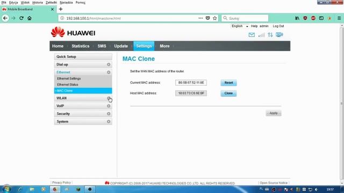Go back with the browser back arrow

click(x=5, y=18)
